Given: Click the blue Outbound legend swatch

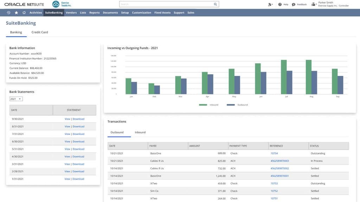Looking at the screenshot, I should click(231, 105).
